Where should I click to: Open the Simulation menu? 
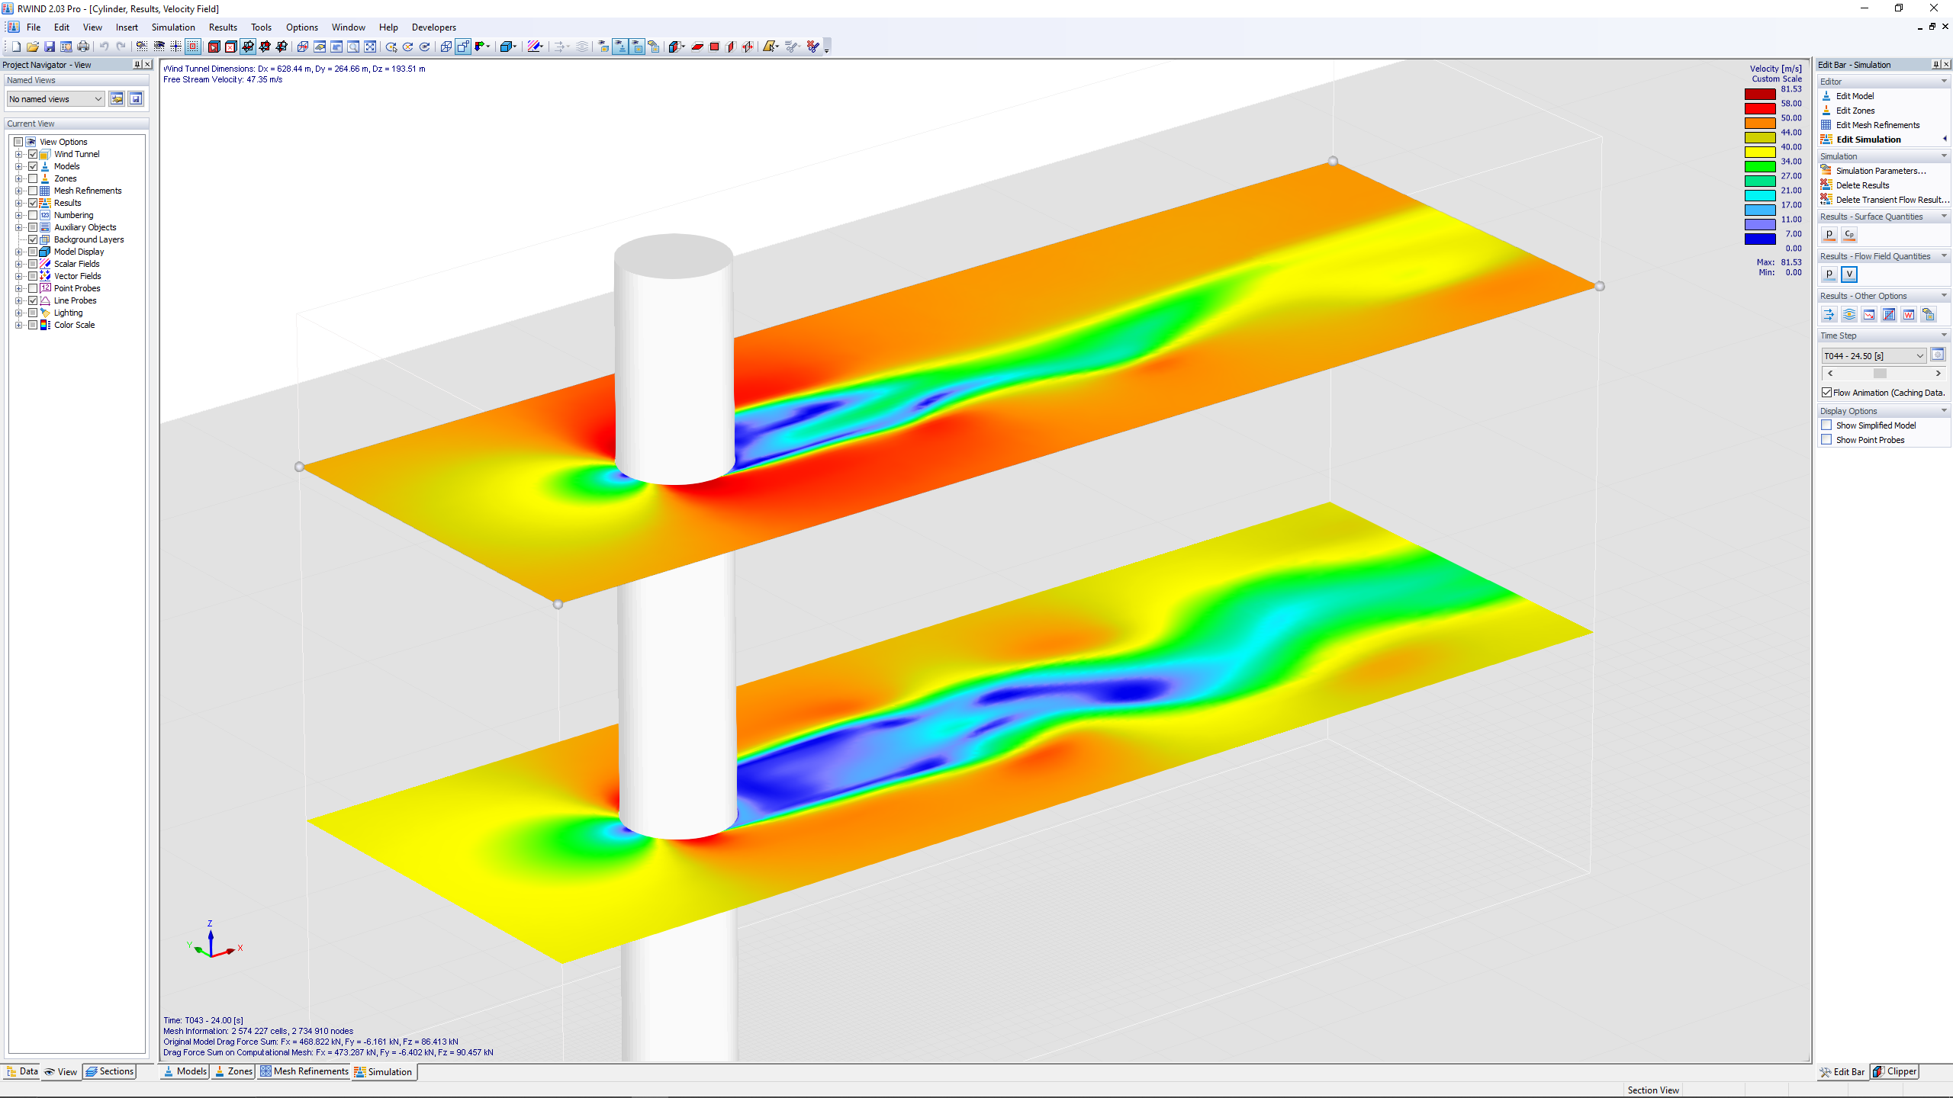tap(173, 27)
